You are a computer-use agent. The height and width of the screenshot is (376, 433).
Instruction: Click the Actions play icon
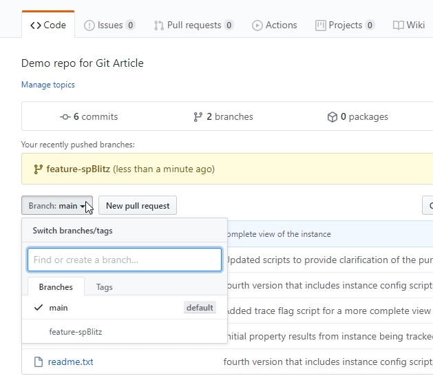pyautogui.click(x=257, y=25)
